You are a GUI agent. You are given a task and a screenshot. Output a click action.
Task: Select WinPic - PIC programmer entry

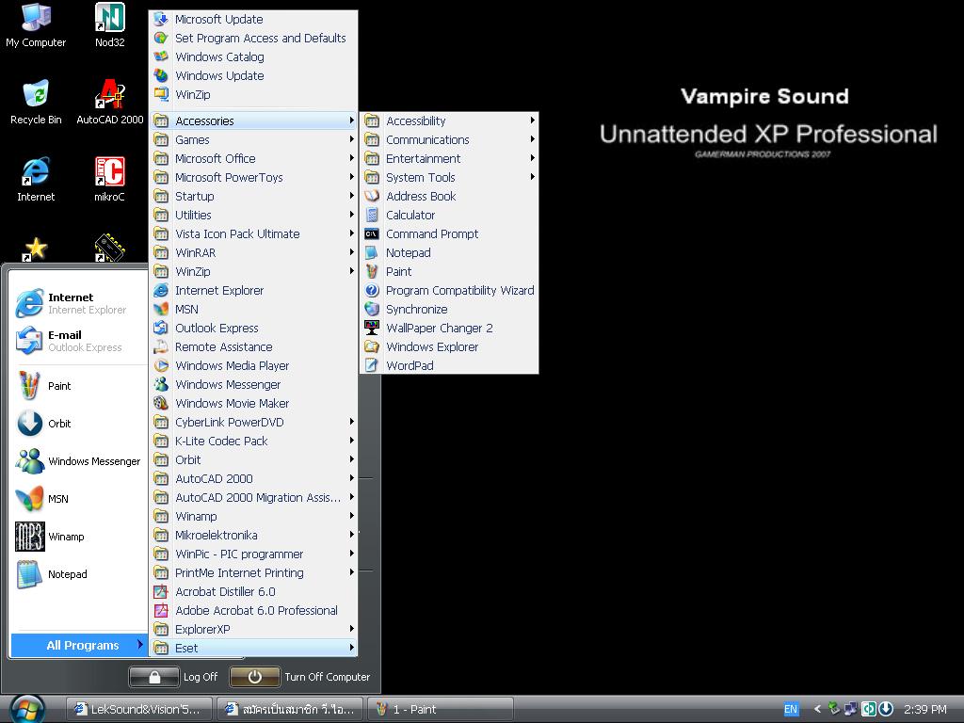[x=253, y=554]
